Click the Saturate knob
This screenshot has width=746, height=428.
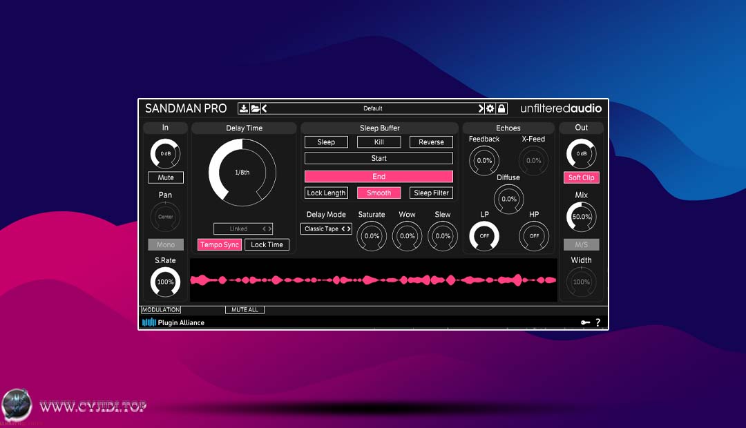point(372,236)
